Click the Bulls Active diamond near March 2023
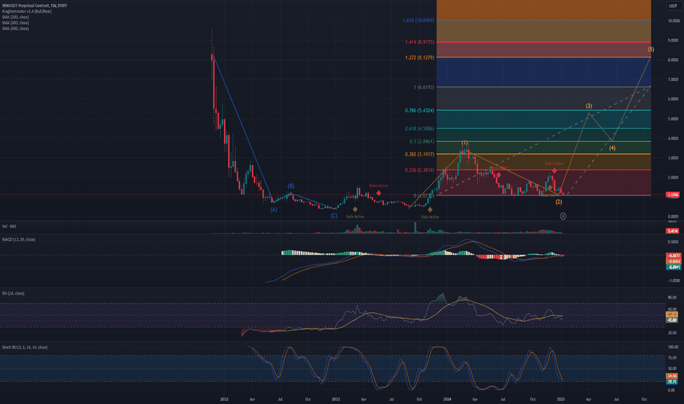 [355, 209]
